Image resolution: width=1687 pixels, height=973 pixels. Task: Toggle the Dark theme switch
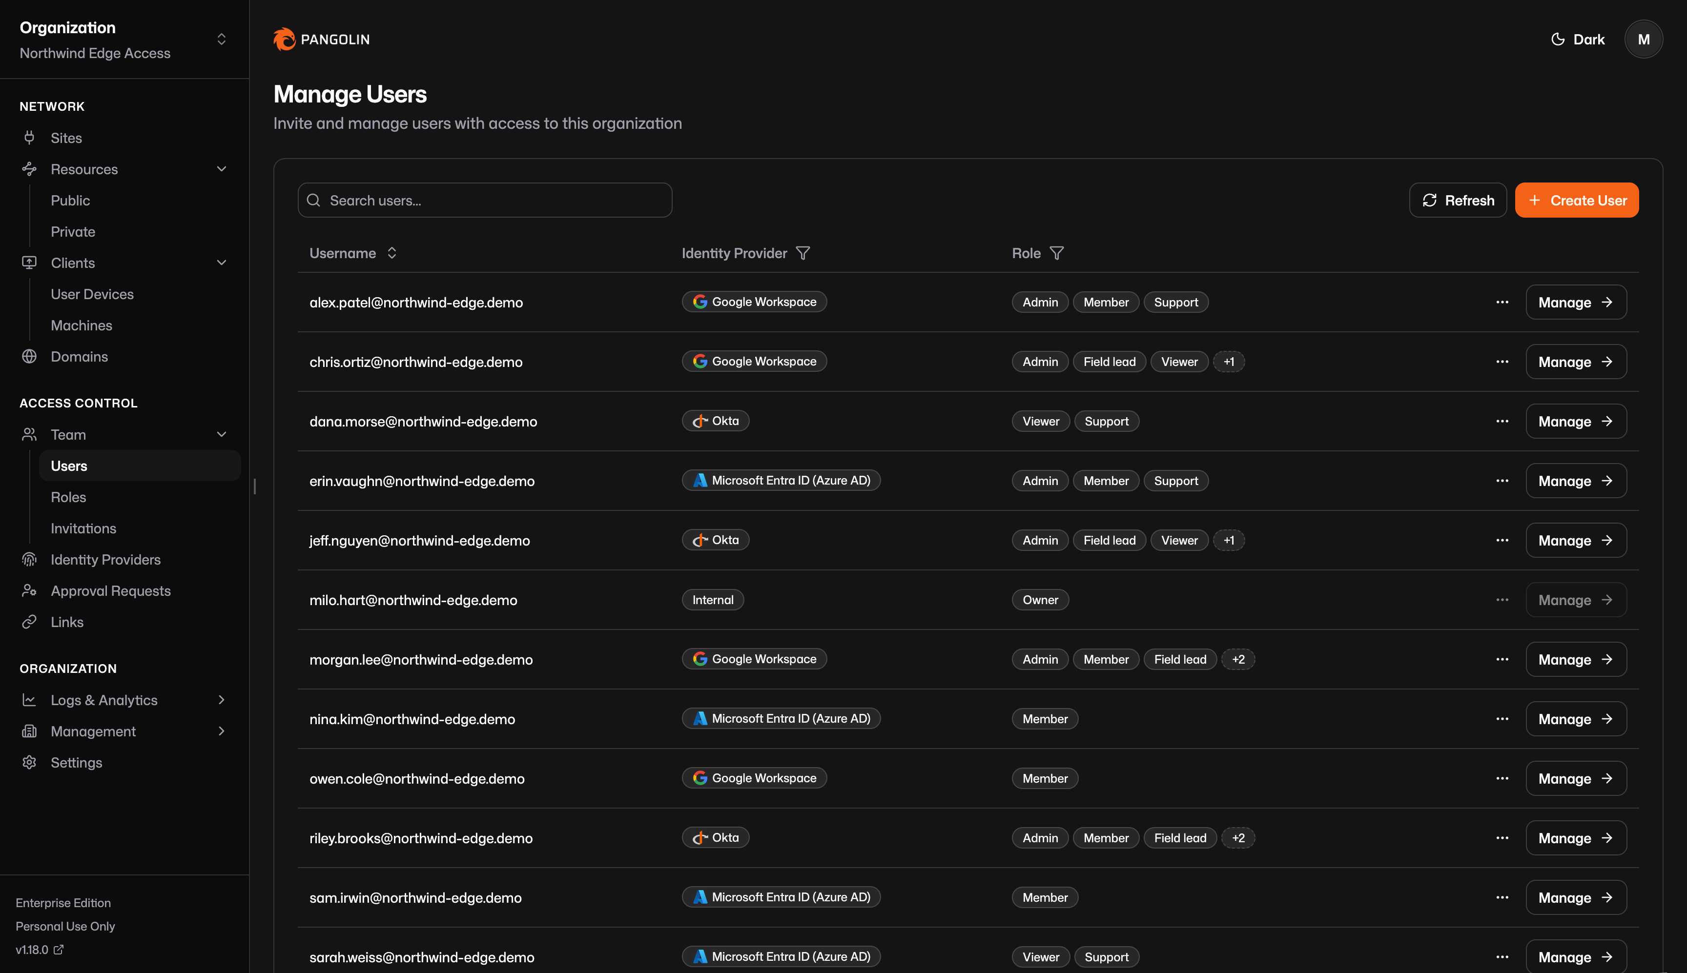pyautogui.click(x=1577, y=40)
